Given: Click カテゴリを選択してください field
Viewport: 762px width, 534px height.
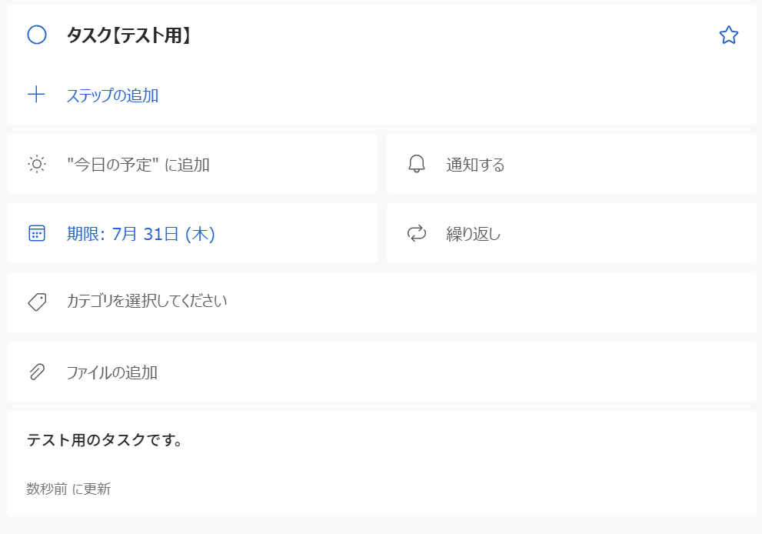Looking at the screenshot, I should click(147, 301).
